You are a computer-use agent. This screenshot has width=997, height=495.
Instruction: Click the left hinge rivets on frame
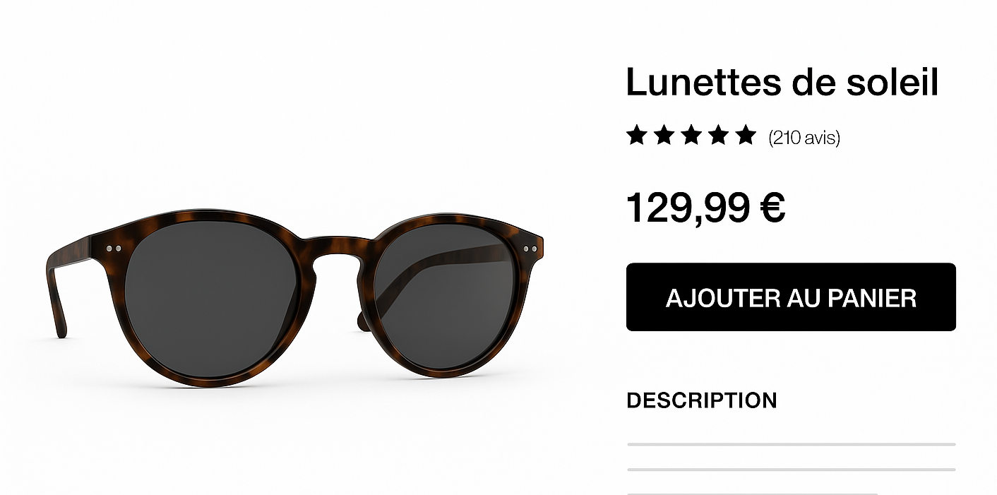tap(113, 249)
